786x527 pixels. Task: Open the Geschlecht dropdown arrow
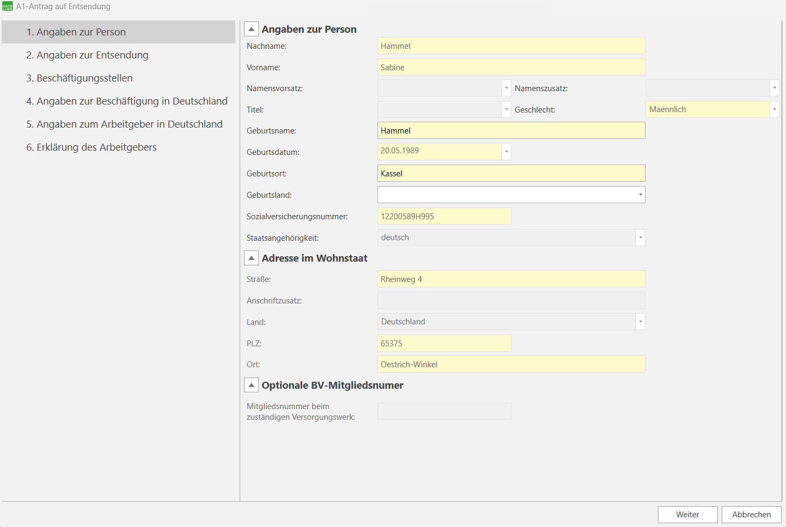click(774, 109)
